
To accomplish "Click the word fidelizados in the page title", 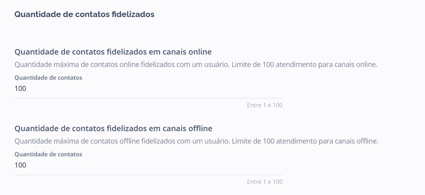I will (x=133, y=14).
